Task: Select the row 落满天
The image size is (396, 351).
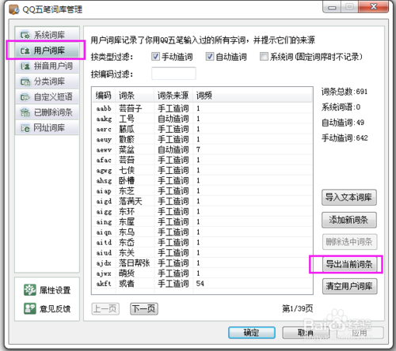Action: click(202, 201)
